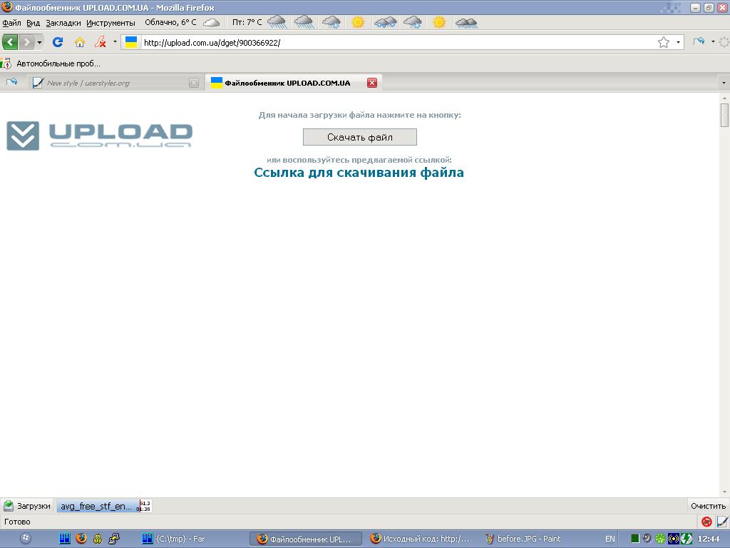The image size is (730, 548).
Task: Click the green square tray icon
Action: 635,539
